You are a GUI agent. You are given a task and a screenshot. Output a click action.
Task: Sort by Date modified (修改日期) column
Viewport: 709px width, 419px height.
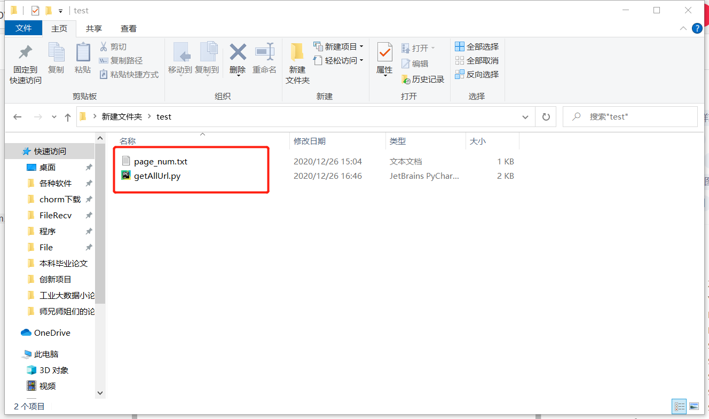pyautogui.click(x=310, y=141)
